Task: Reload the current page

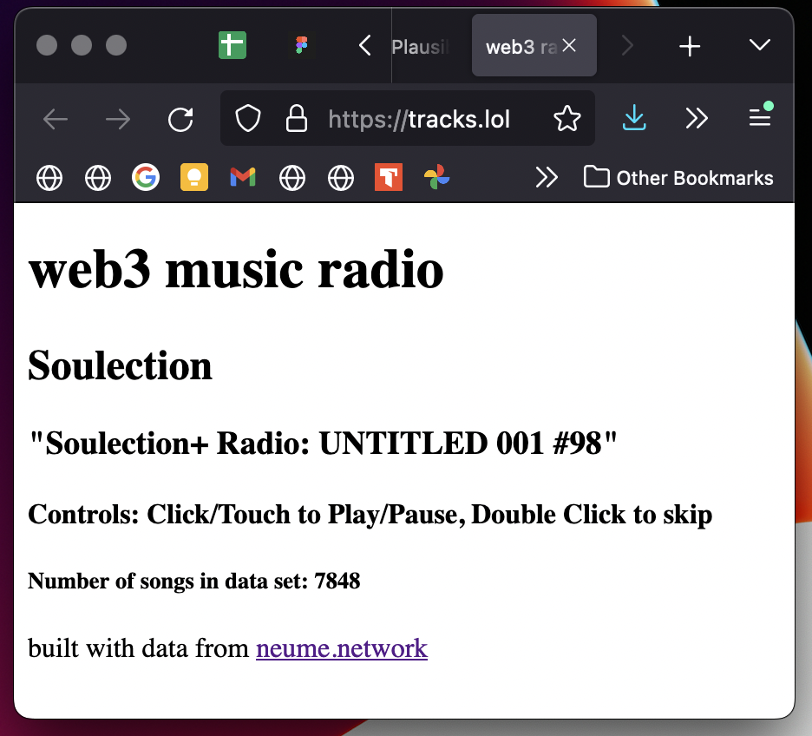Action: tap(180, 119)
